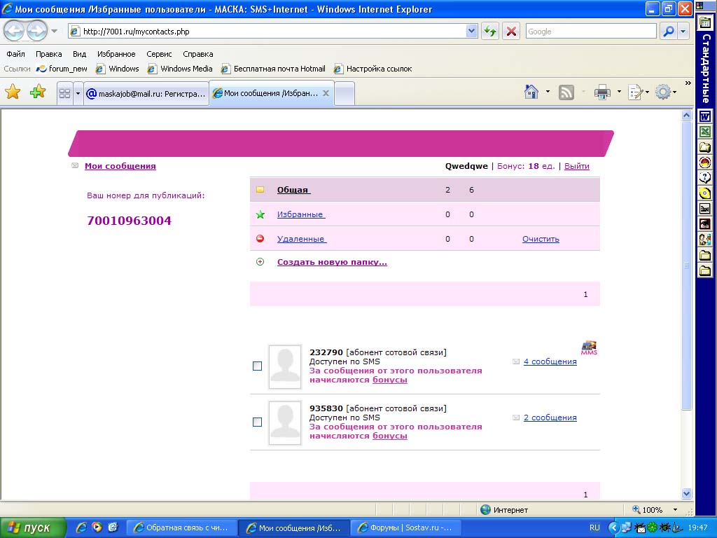Open Favorites Center star icon
This screenshot has width=717, height=538.
pos(13,92)
